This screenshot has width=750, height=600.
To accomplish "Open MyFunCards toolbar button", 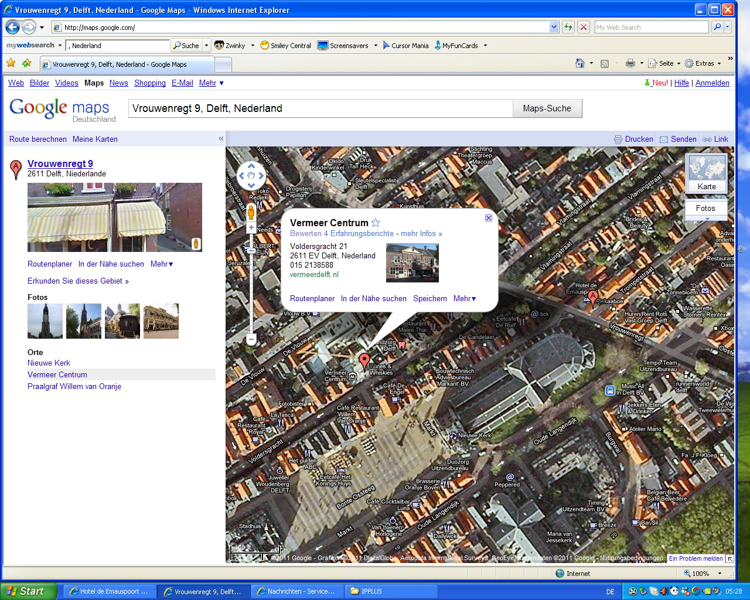I will (456, 45).
